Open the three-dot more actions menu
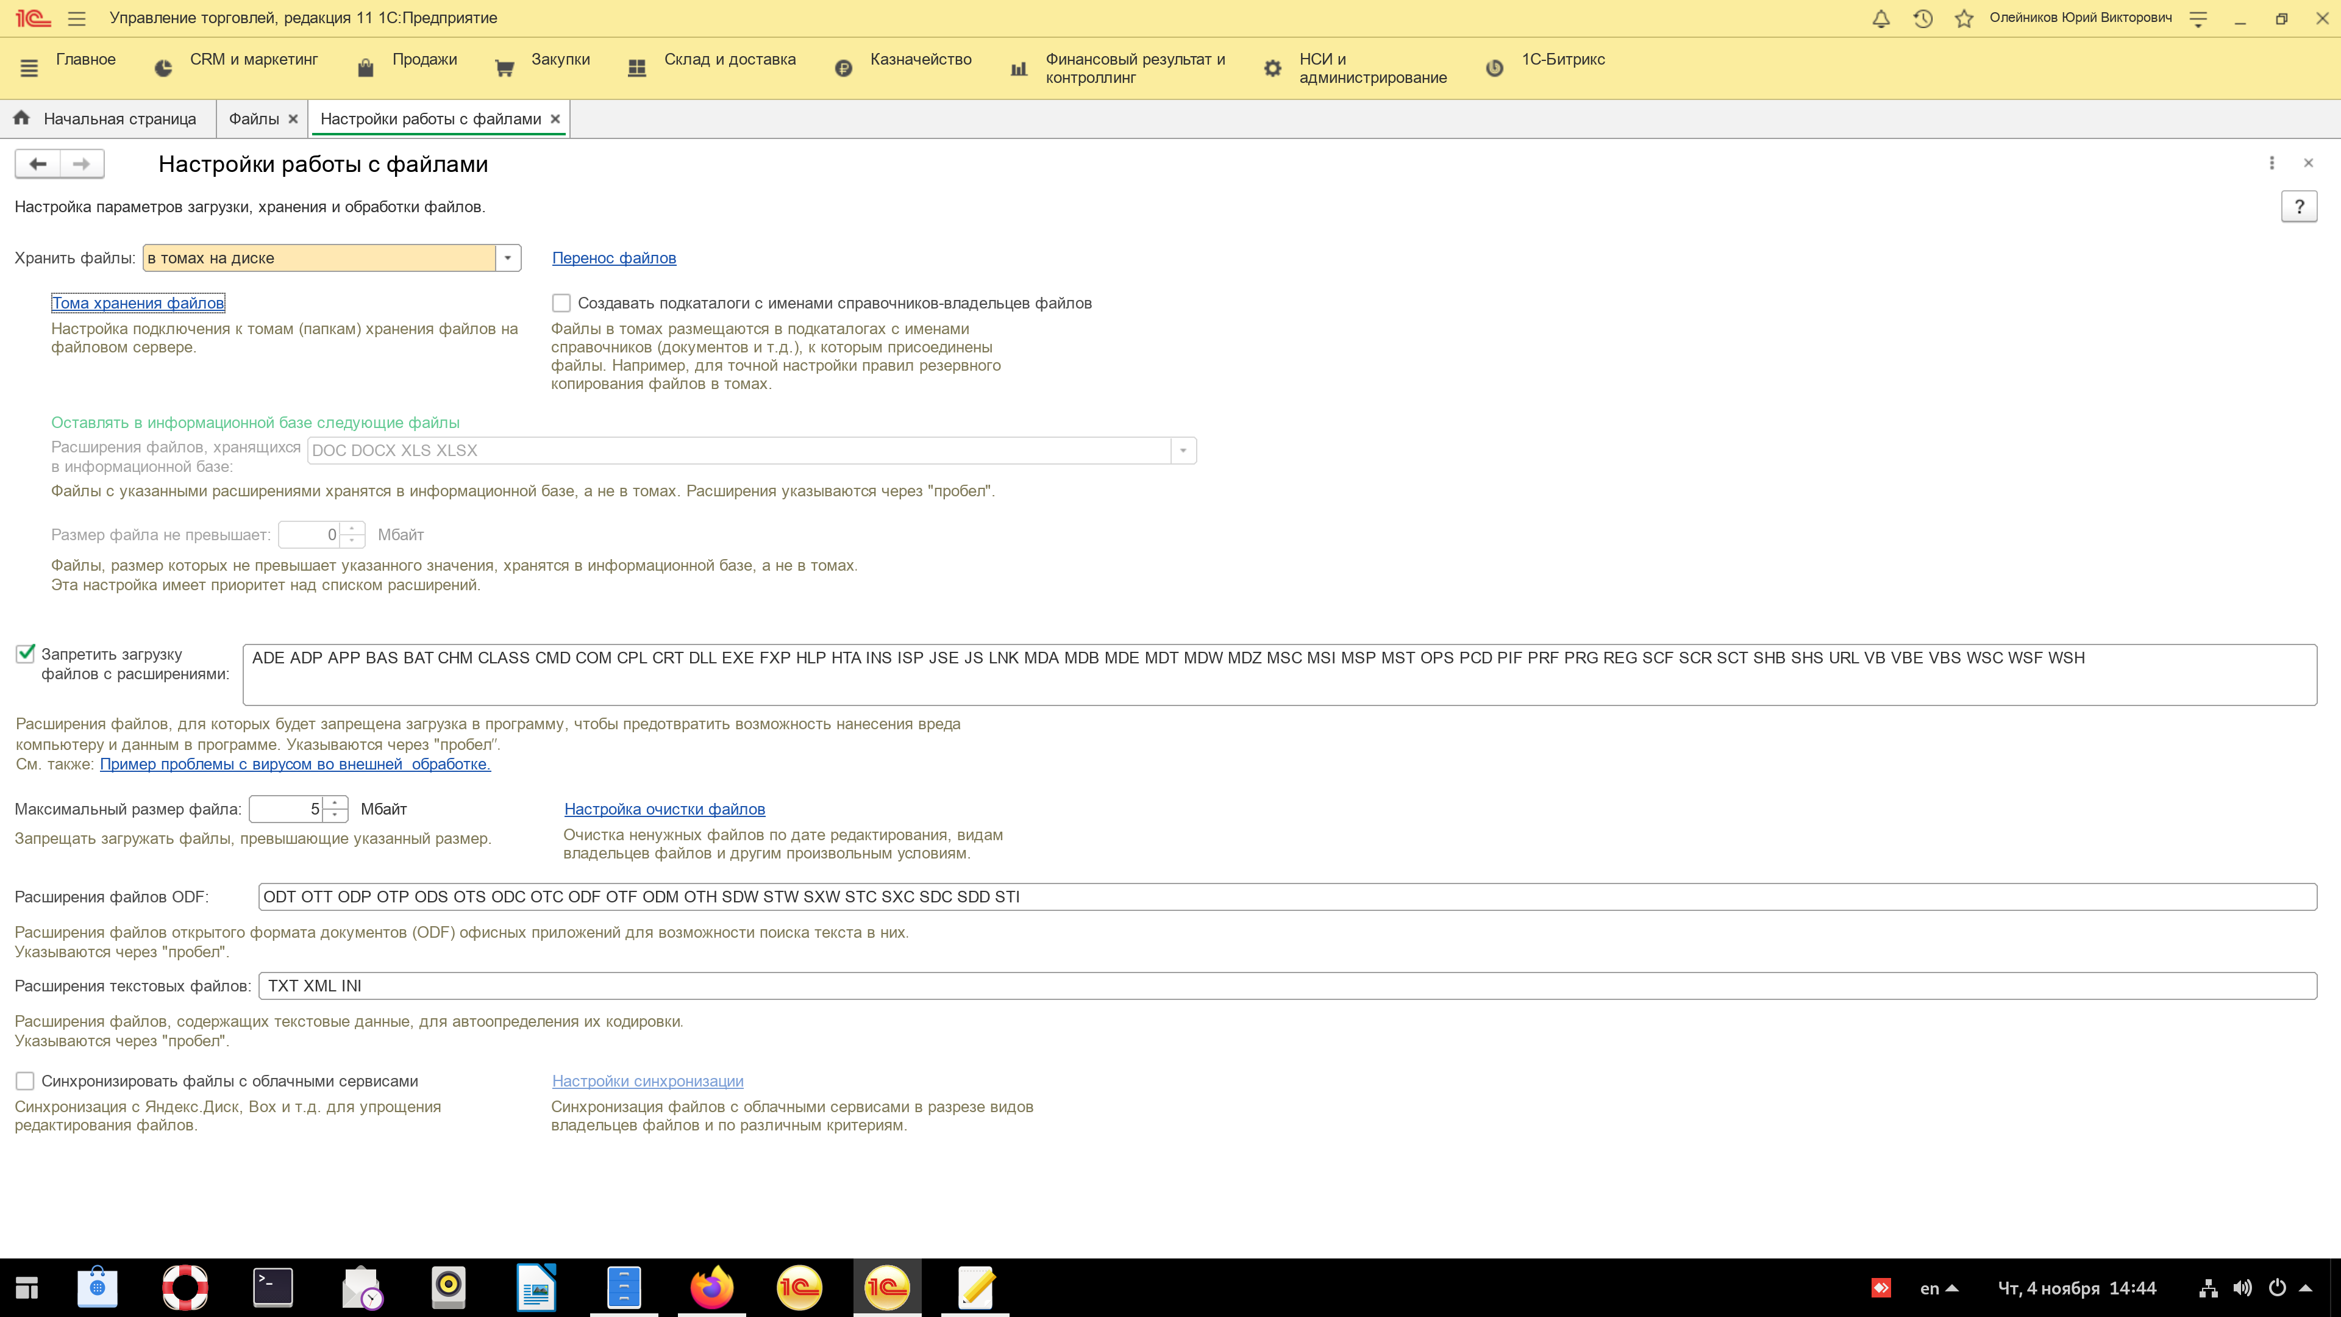Screen dimensions: 2341x1317 pyautogui.click(x=2272, y=163)
